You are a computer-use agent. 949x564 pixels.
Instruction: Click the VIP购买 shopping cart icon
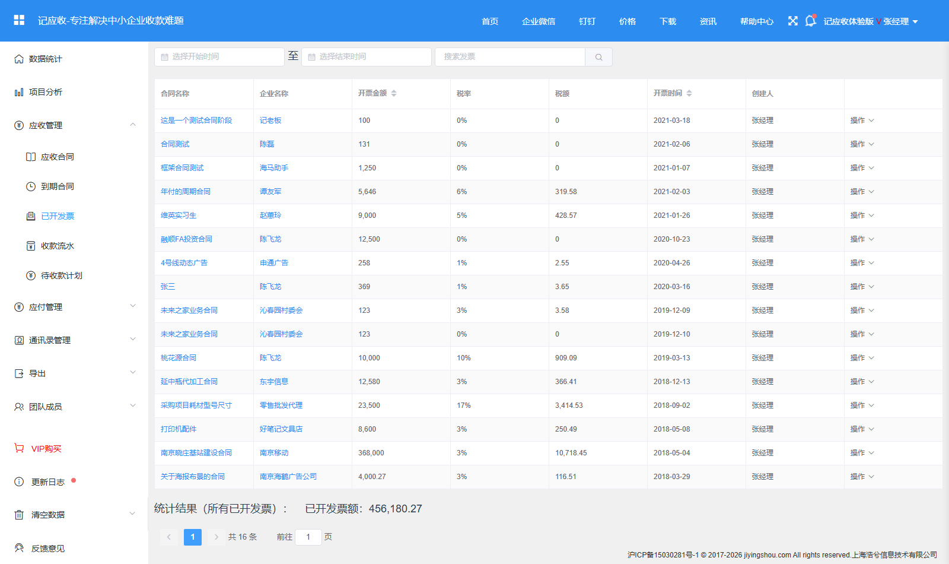20,448
